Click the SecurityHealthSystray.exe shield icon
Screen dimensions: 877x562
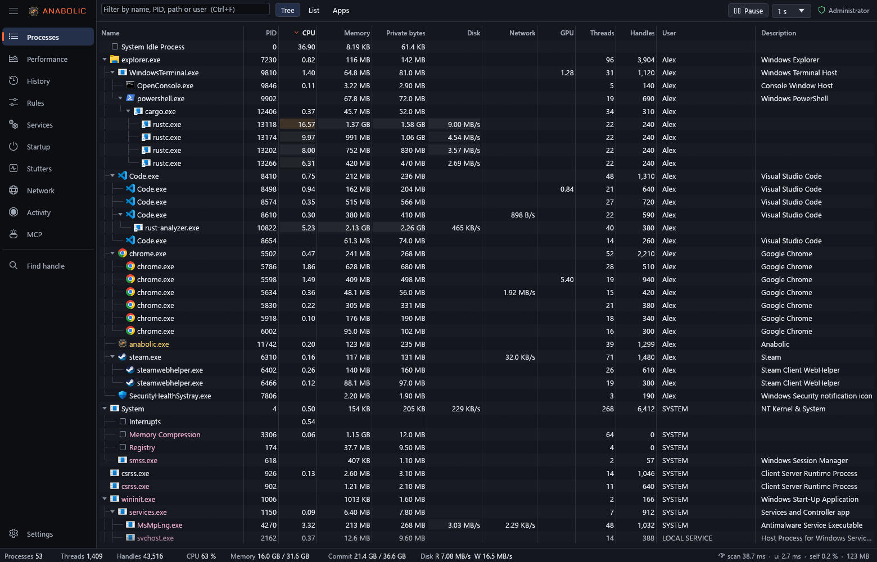point(123,396)
